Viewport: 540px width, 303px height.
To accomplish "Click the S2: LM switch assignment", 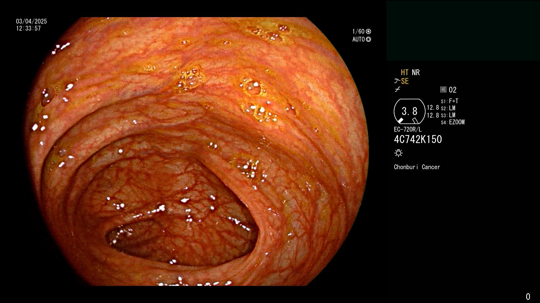I will [x=448, y=108].
